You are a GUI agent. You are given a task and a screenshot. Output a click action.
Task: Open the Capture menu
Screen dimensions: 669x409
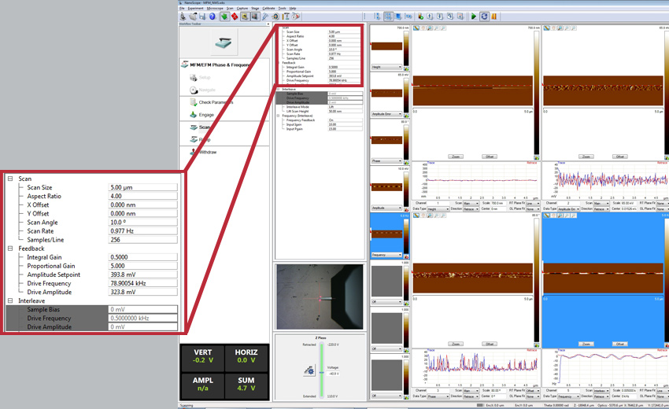pos(242,8)
